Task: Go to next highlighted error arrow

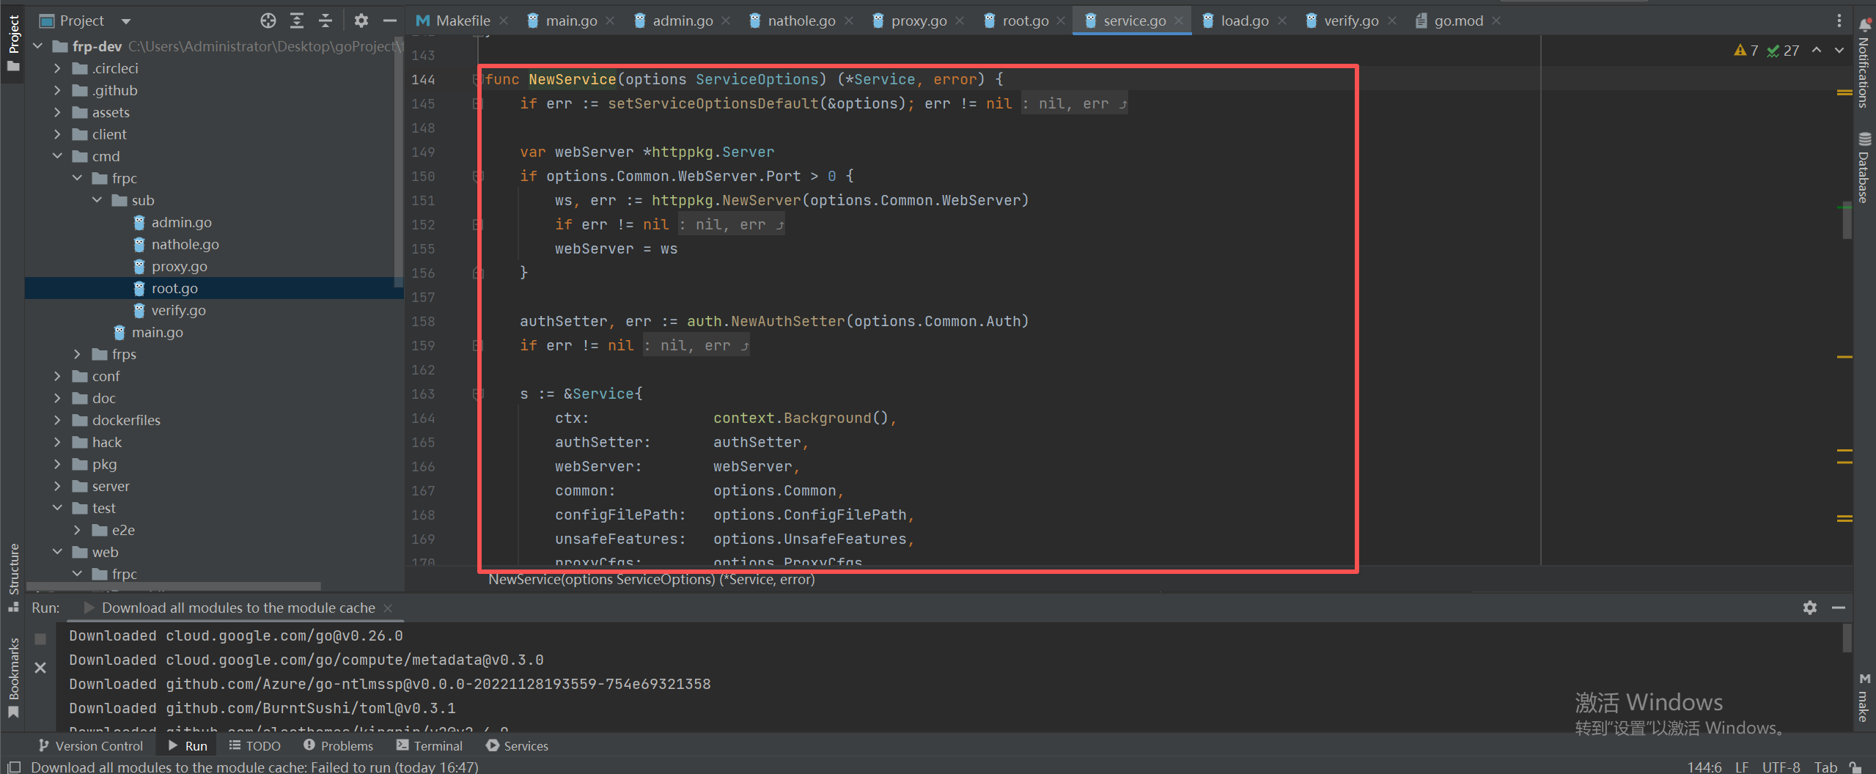Action: tap(1839, 50)
